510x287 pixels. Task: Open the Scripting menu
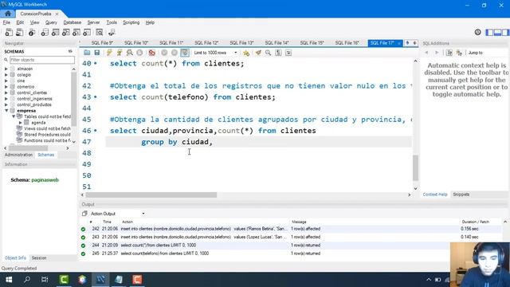[x=131, y=22]
